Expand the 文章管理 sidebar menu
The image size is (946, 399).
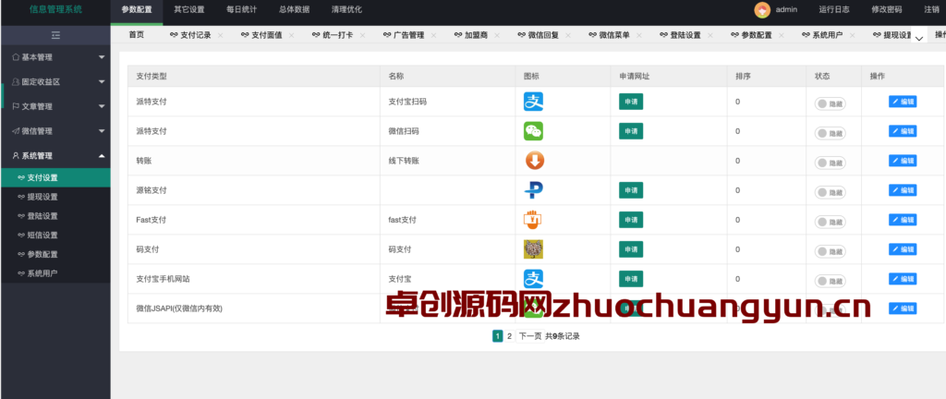click(x=55, y=107)
